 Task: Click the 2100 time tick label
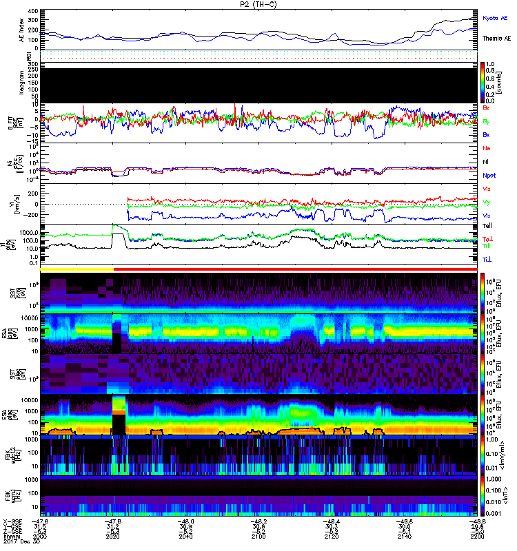point(258,537)
